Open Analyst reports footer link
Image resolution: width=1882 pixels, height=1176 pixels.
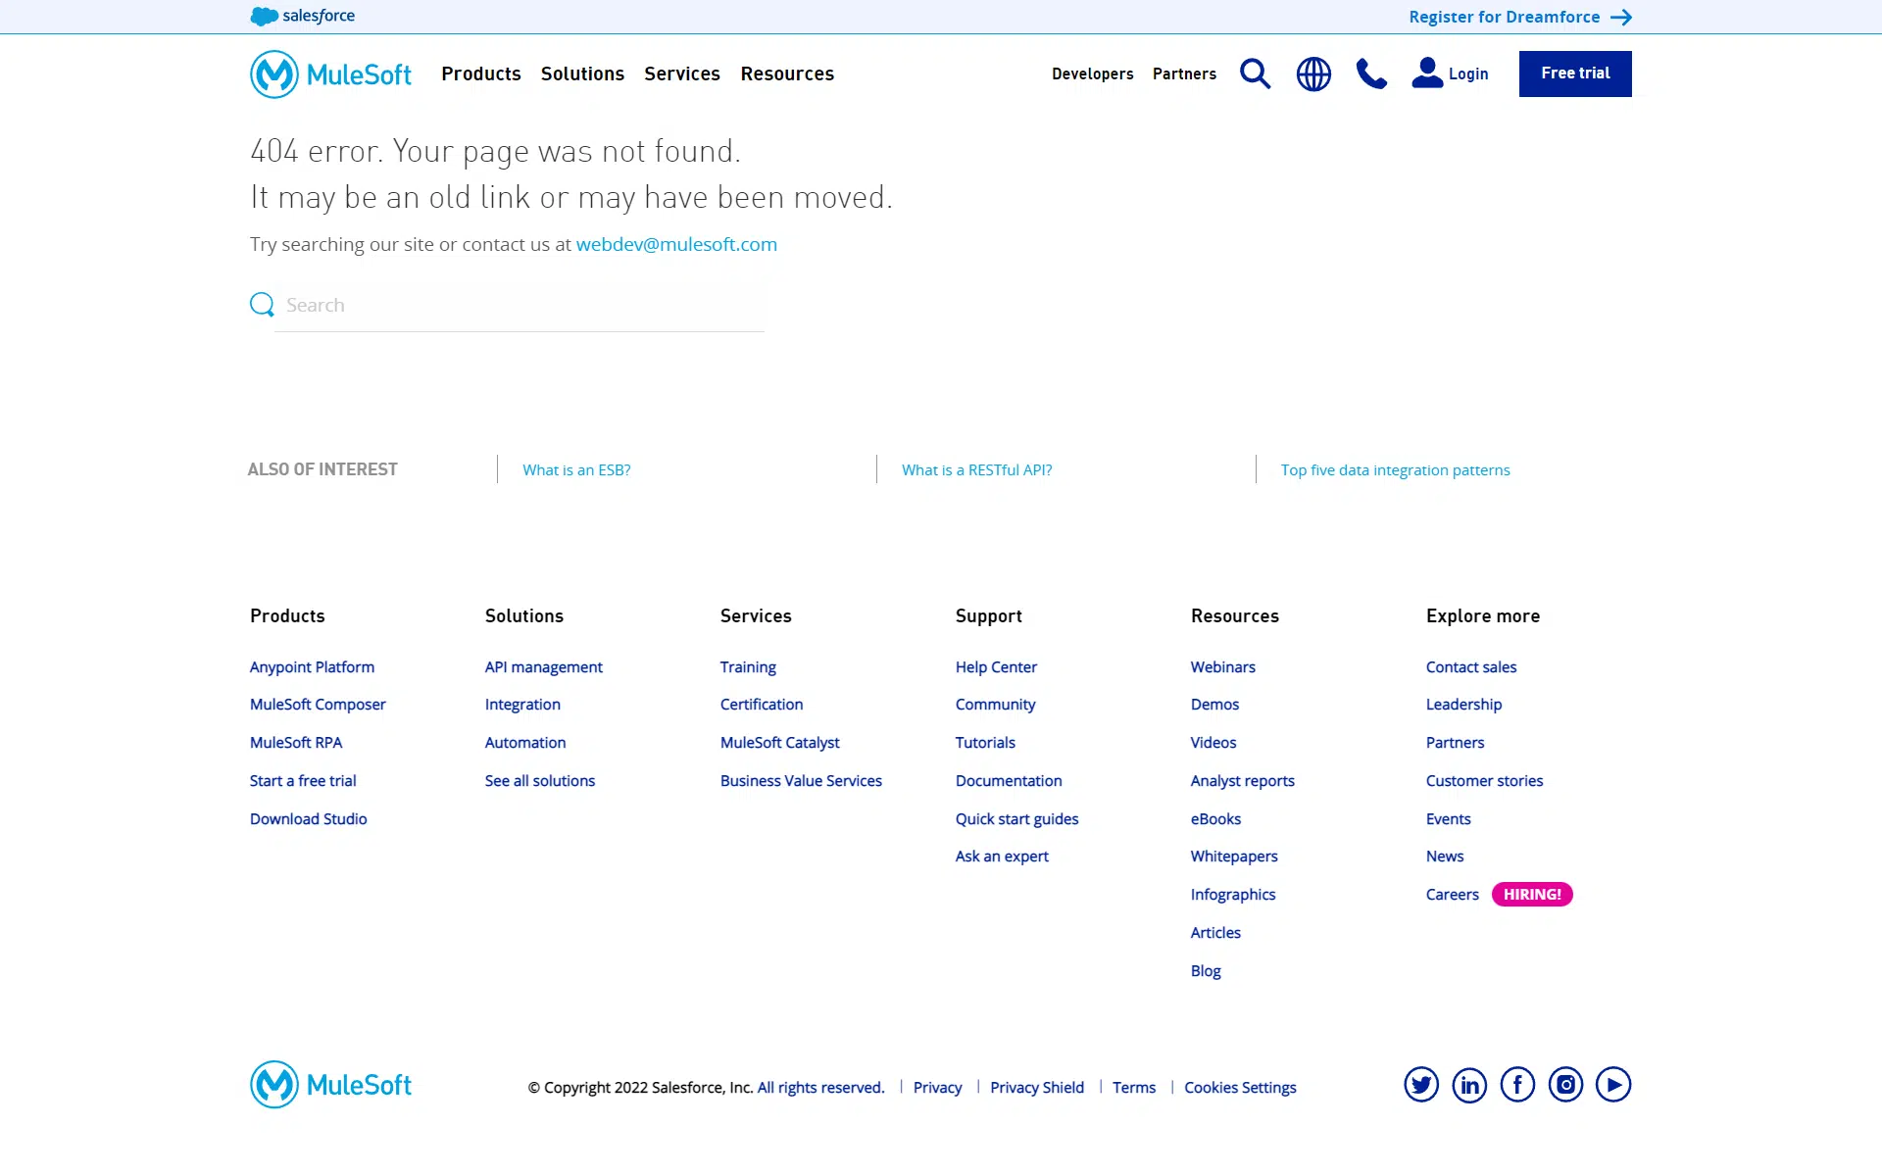tap(1242, 780)
